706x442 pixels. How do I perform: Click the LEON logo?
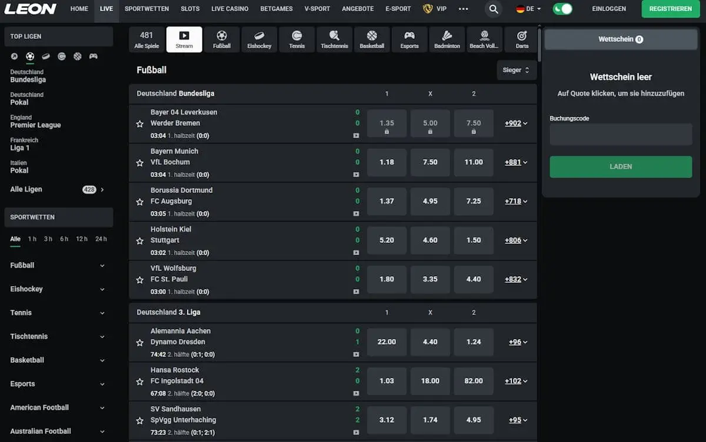[x=31, y=9]
